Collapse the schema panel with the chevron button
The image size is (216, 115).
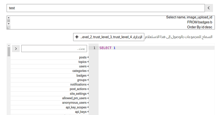tap(16, 49)
